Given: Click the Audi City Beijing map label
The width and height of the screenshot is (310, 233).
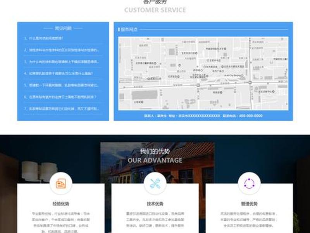Looking at the screenshot, I should [x=233, y=75].
